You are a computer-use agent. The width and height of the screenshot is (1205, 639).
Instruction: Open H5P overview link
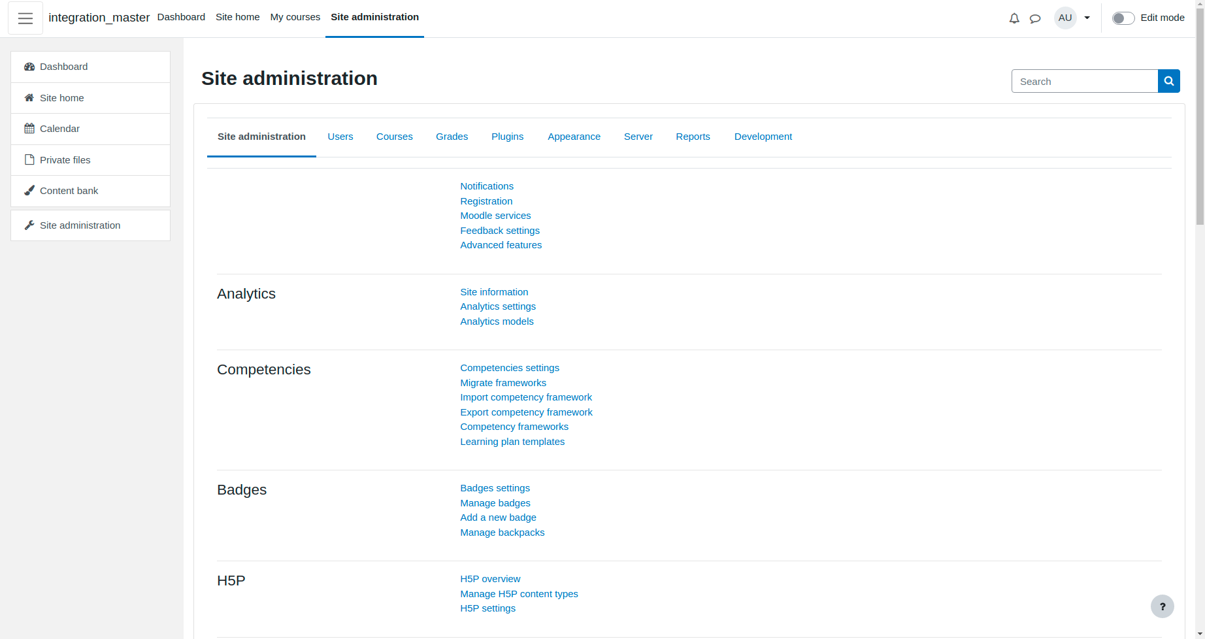pyautogui.click(x=490, y=579)
